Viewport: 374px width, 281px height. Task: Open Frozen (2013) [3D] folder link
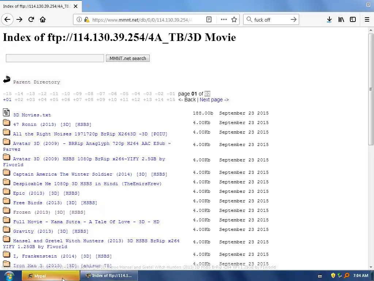(x=49, y=213)
